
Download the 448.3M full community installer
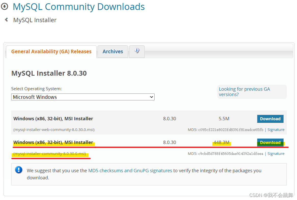[270, 142]
